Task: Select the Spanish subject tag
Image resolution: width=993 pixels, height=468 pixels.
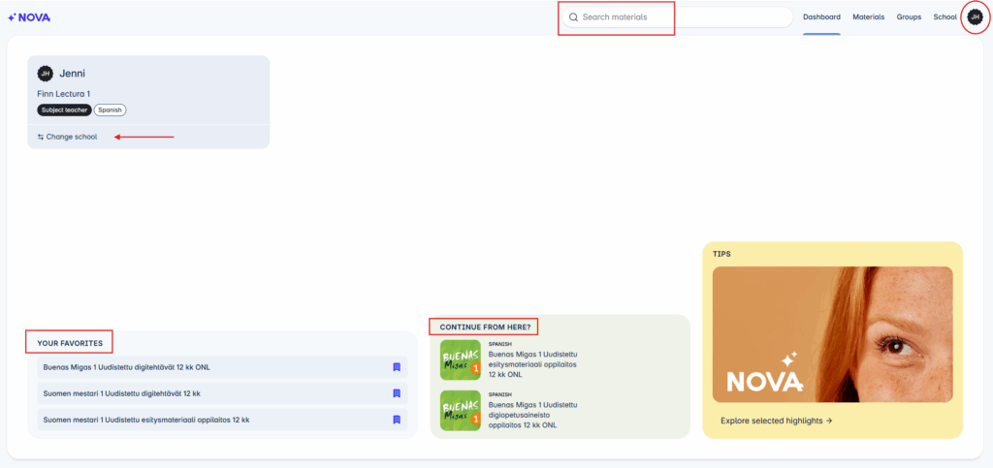Action: coord(110,109)
